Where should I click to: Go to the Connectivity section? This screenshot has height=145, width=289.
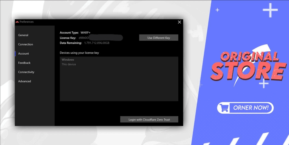pyautogui.click(x=26, y=72)
